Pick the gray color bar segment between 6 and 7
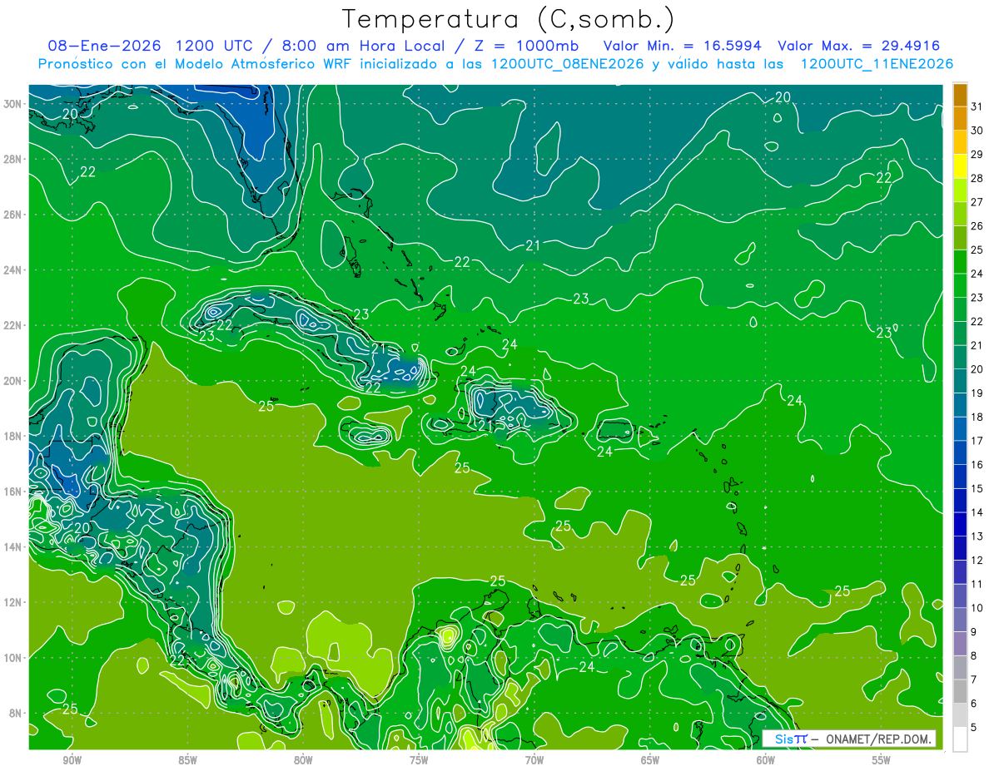The height and width of the screenshot is (771, 999). [960, 691]
